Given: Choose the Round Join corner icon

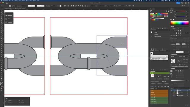Looking at the screenshot, I should 179,33.
